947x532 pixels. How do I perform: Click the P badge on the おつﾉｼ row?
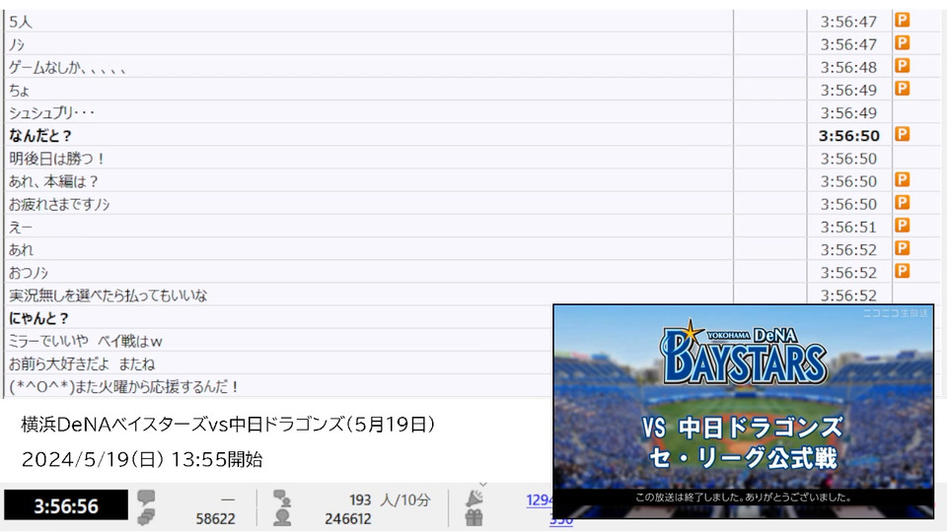click(x=902, y=272)
